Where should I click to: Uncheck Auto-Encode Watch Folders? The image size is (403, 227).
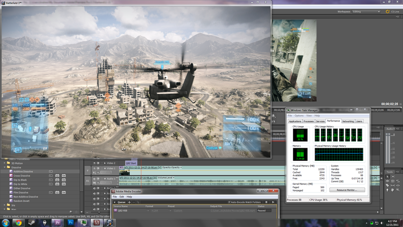point(229,202)
